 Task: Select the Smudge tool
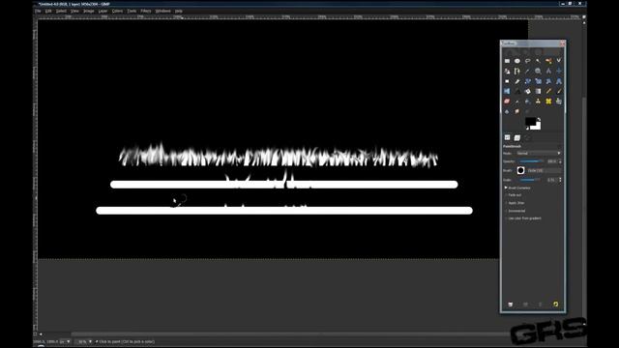[x=517, y=112]
